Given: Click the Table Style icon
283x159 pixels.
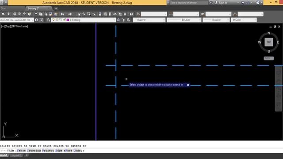Looking at the screenshot, I should [203, 14].
